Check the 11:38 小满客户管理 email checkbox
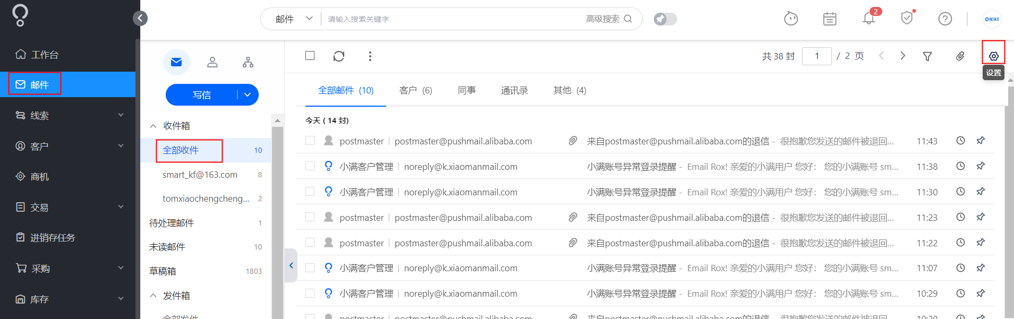 (x=310, y=166)
